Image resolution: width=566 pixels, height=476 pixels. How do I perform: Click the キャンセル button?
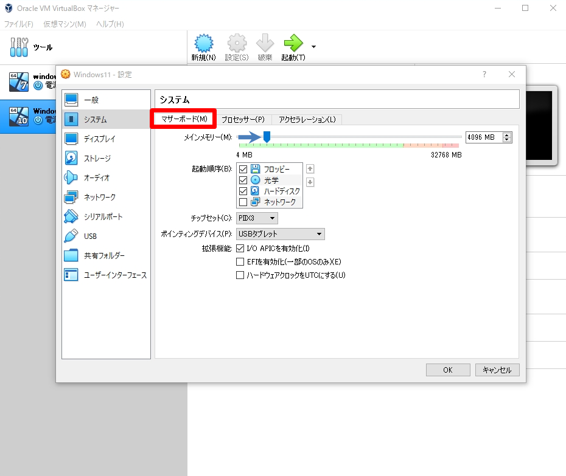click(x=497, y=370)
